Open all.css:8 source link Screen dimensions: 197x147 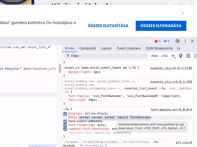point(184,142)
